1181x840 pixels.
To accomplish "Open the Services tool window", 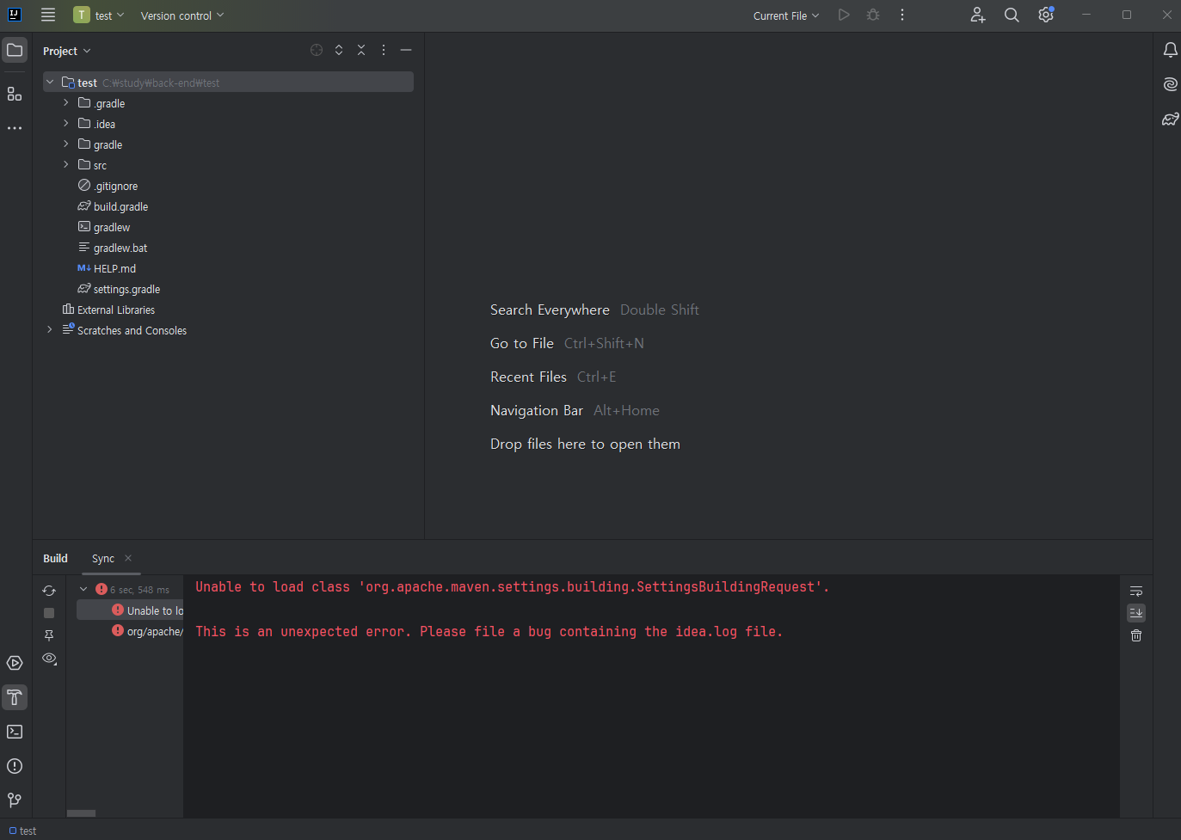I will (15, 663).
